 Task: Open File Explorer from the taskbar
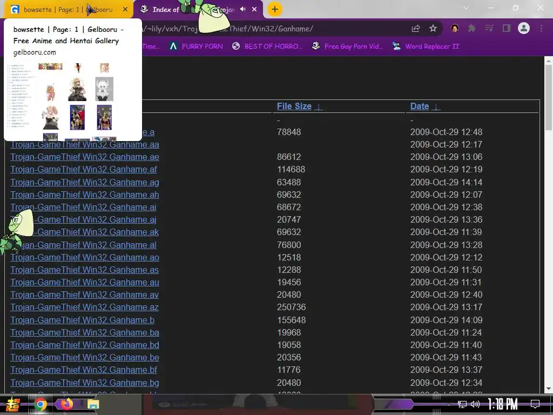(93, 404)
